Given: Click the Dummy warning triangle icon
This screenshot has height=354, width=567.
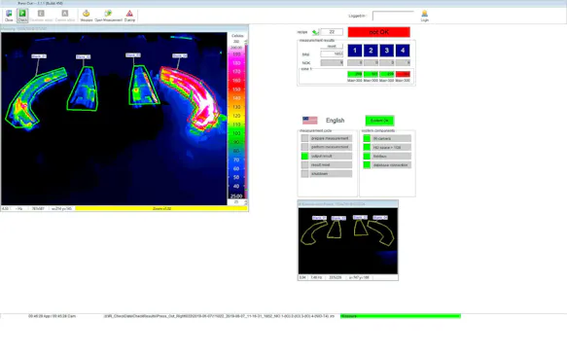Looking at the screenshot, I should 129,16.
